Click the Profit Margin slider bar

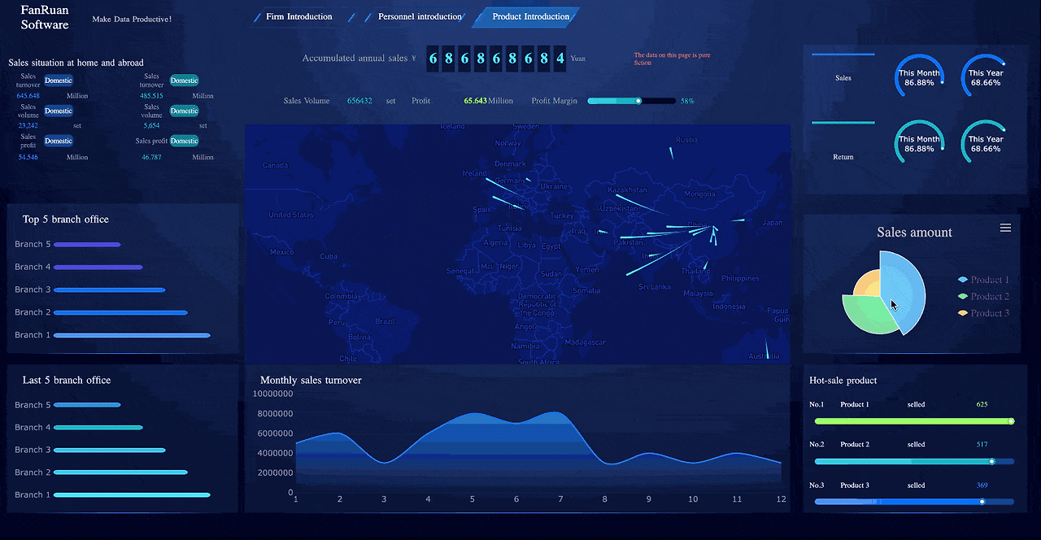coord(630,101)
